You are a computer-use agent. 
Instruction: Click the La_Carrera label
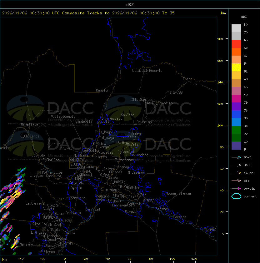pos(35,203)
